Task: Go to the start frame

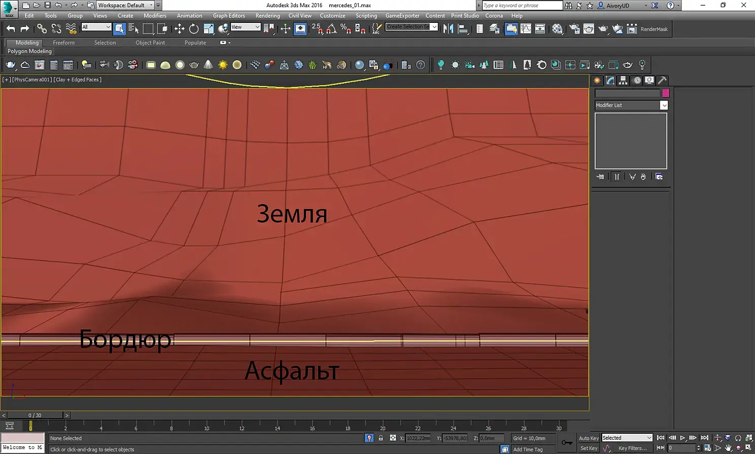Action: [661, 438]
